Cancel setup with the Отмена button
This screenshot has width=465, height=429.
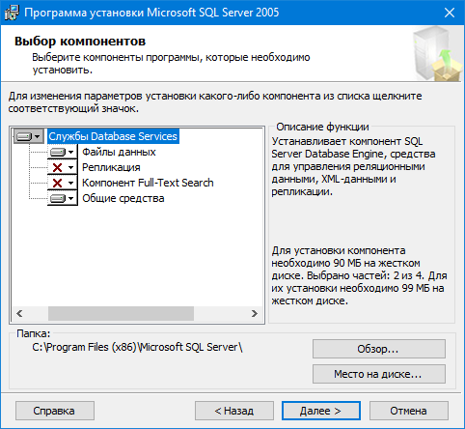409,411
